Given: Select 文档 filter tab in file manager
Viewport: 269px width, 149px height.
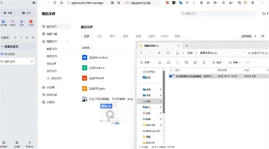Looking at the screenshot, I should tap(99, 36).
